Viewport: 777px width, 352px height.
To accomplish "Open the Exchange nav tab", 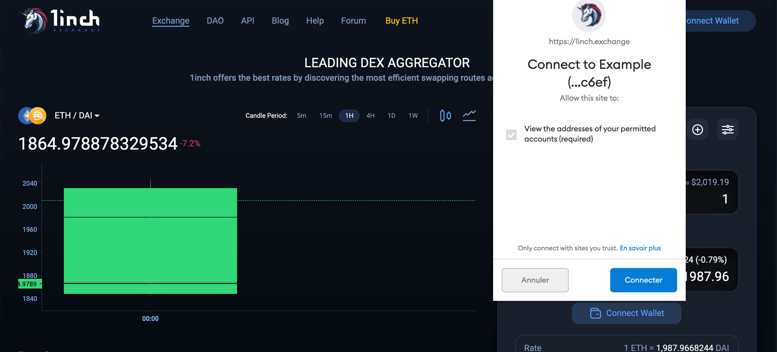I will click(x=171, y=21).
